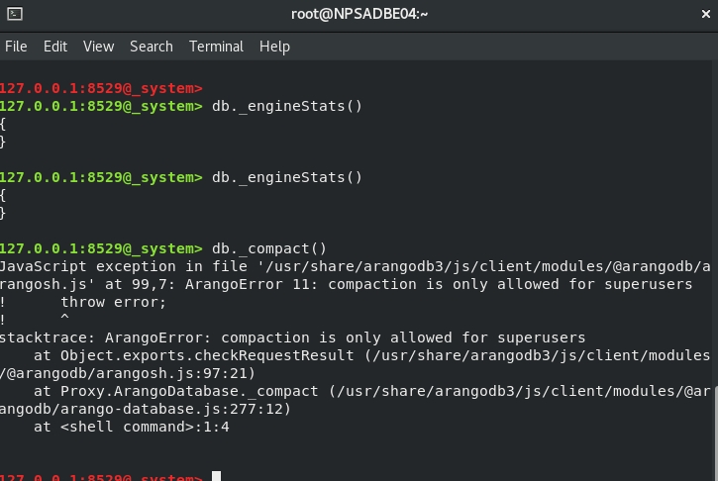Open the Terminal menu

point(216,47)
